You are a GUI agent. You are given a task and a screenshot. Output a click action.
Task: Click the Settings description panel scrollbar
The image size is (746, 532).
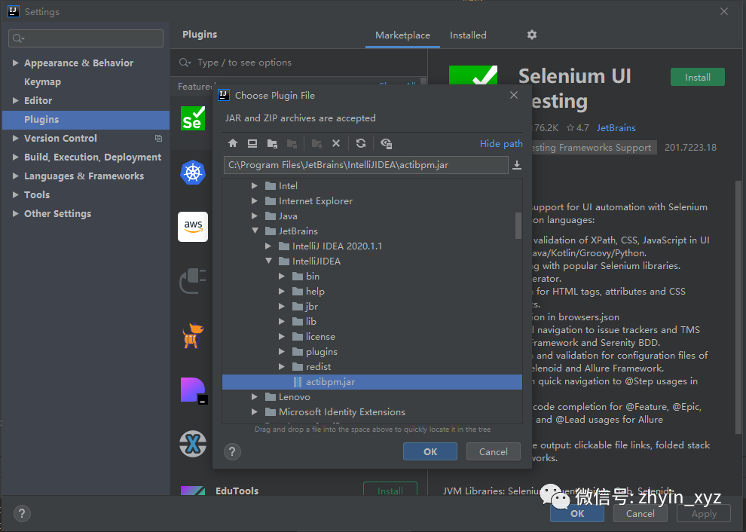coord(738,309)
